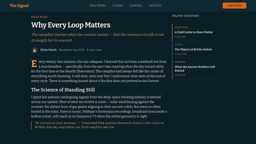Viewport: 256px width, 144px height.
Task: Open the Cosmos nav item
Action: click(x=117, y=5)
